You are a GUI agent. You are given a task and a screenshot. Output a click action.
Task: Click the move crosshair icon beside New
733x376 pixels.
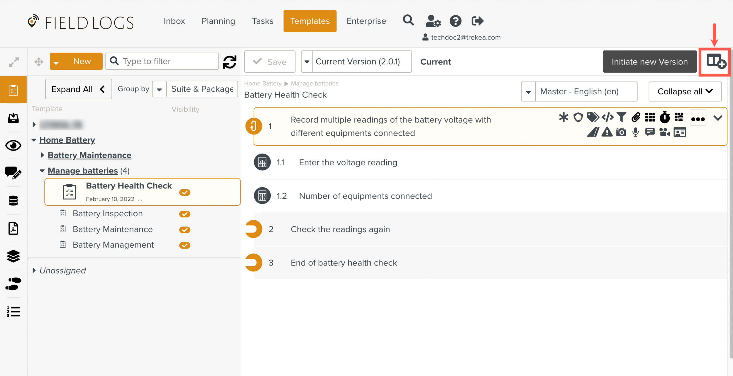(39, 62)
